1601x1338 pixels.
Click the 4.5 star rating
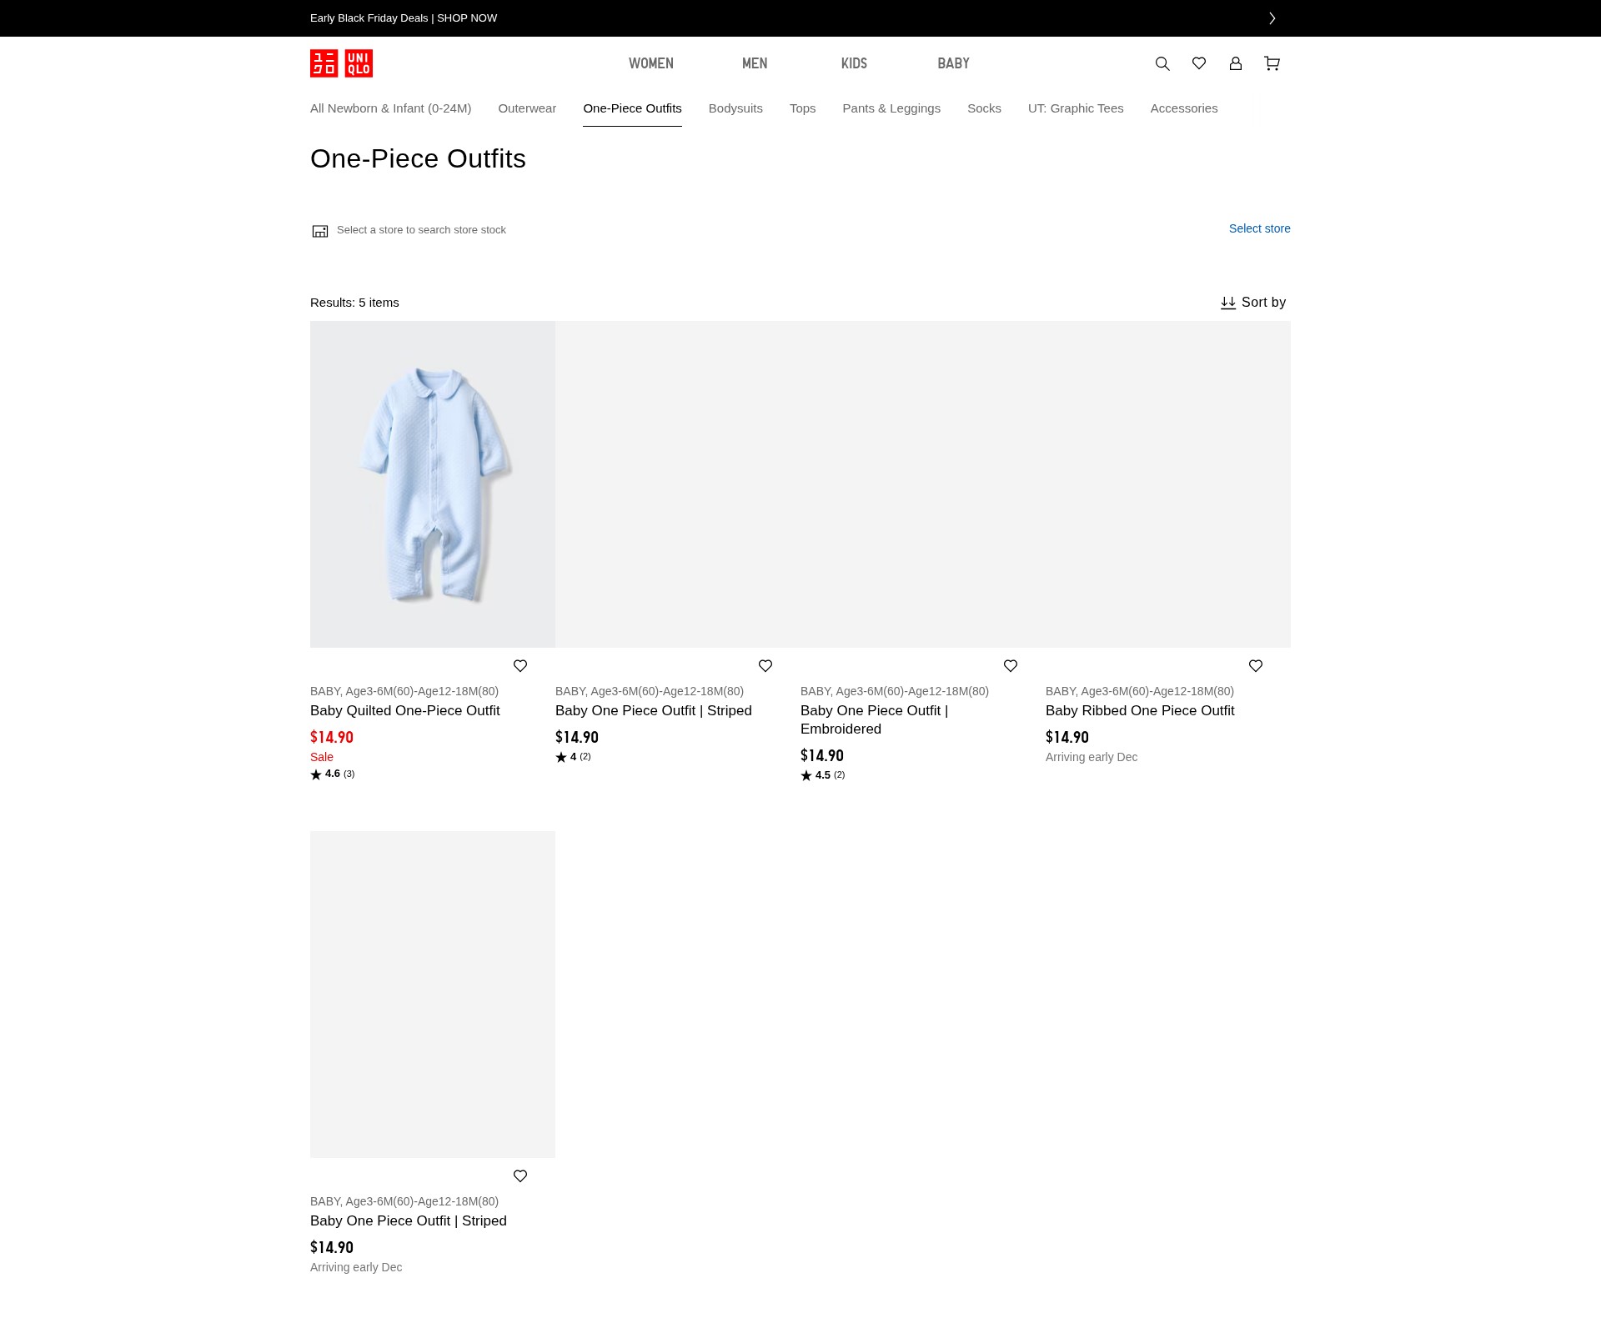pos(823,775)
